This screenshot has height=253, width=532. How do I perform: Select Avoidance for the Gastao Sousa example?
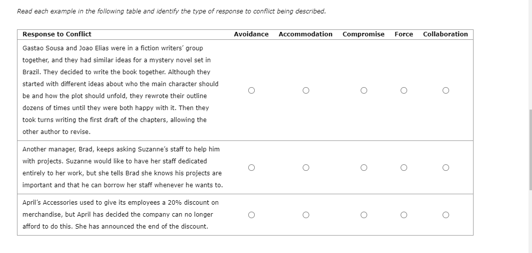pyautogui.click(x=251, y=90)
